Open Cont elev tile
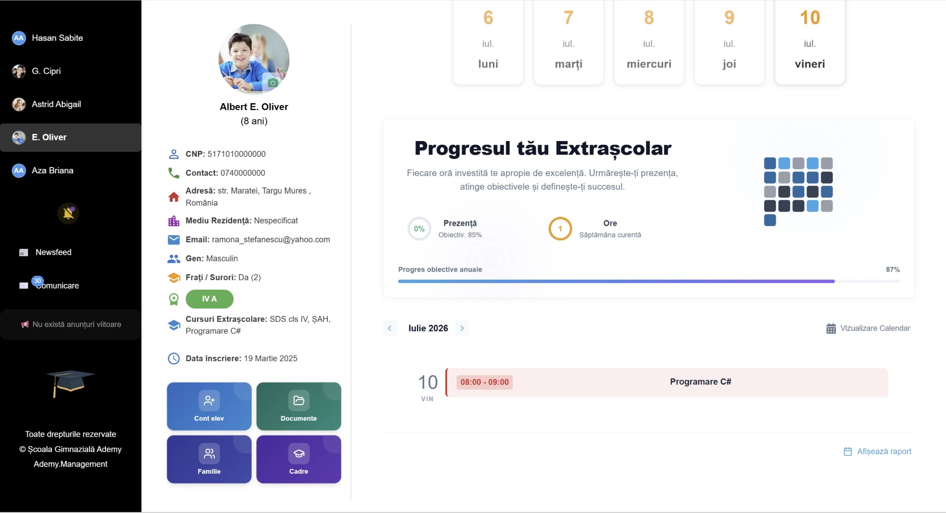This screenshot has height=513, width=946. point(209,406)
